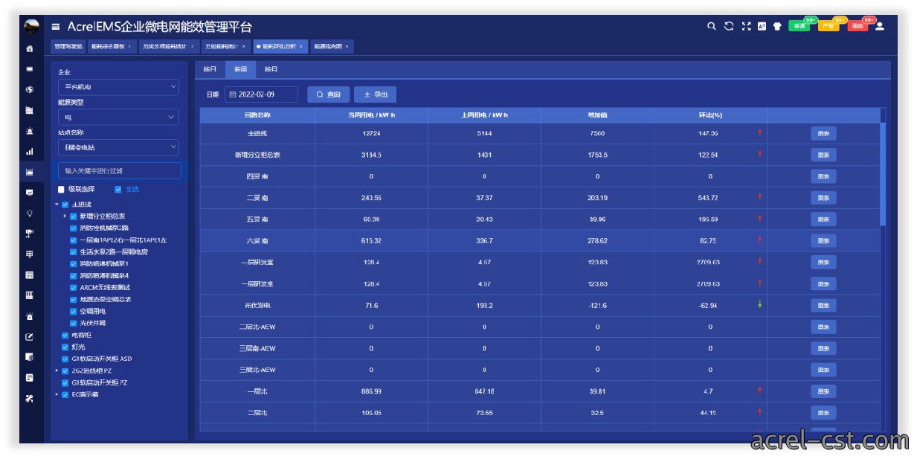Open the 企业 dropdown

click(x=119, y=87)
